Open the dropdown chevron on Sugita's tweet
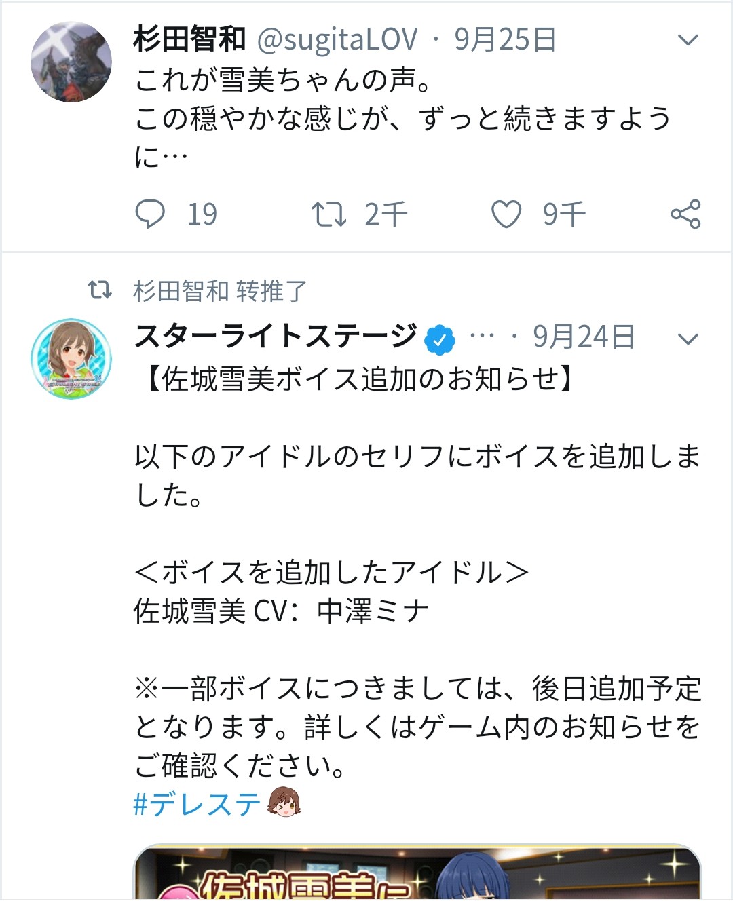Viewport: 733px width, 901px height. [688, 39]
